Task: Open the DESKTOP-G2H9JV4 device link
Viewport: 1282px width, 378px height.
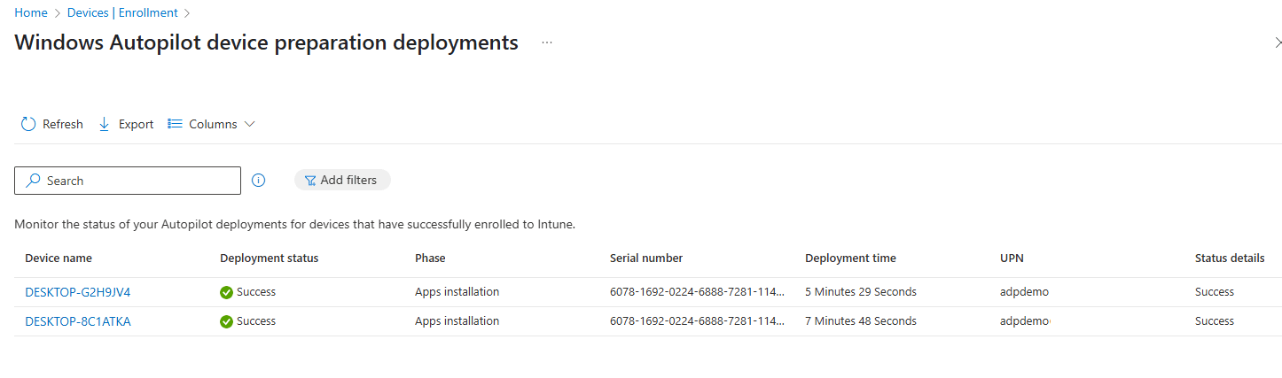Action: pyautogui.click(x=78, y=292)
